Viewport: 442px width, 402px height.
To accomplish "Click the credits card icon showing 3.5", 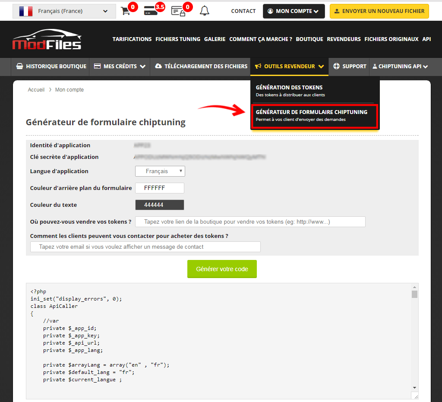I will (x=151, y=11).
